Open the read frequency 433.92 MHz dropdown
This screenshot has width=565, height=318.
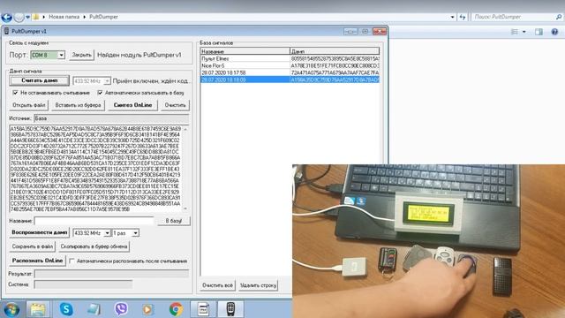[x=107, y=81]
